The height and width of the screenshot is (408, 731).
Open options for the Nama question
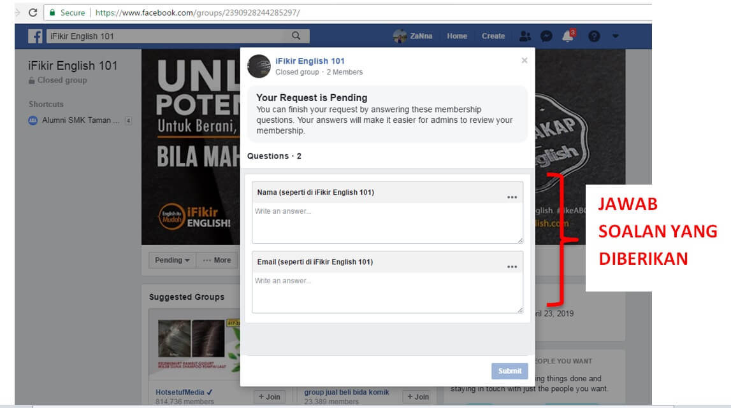coord(512,197)
